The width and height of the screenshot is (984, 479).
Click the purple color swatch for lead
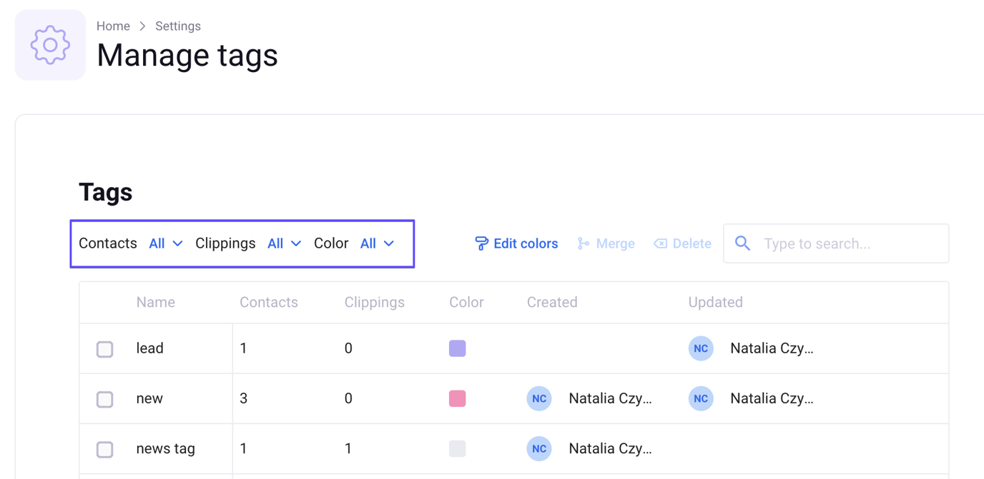[x=458, y=348]
